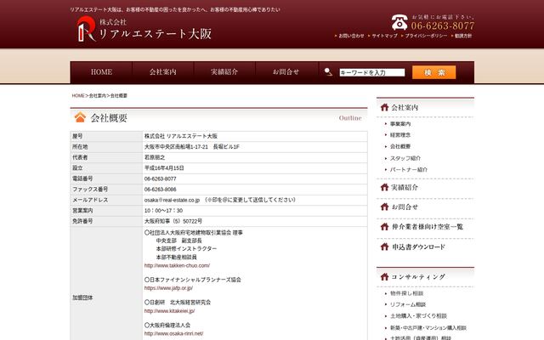This screenshot has width=544, height=340.
Task: Click the リアルエステート大阪 company logo
Action: point(144,29)
